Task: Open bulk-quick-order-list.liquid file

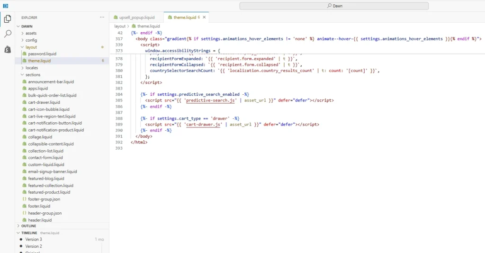Action: [52, 95]
